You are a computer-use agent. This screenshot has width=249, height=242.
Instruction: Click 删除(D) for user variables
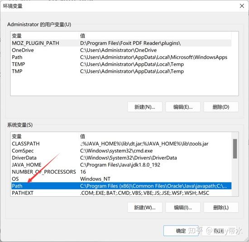click(x=221, y=107)
